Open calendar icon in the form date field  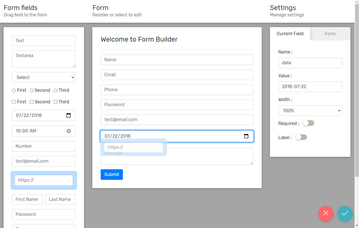tap(246, 136)
